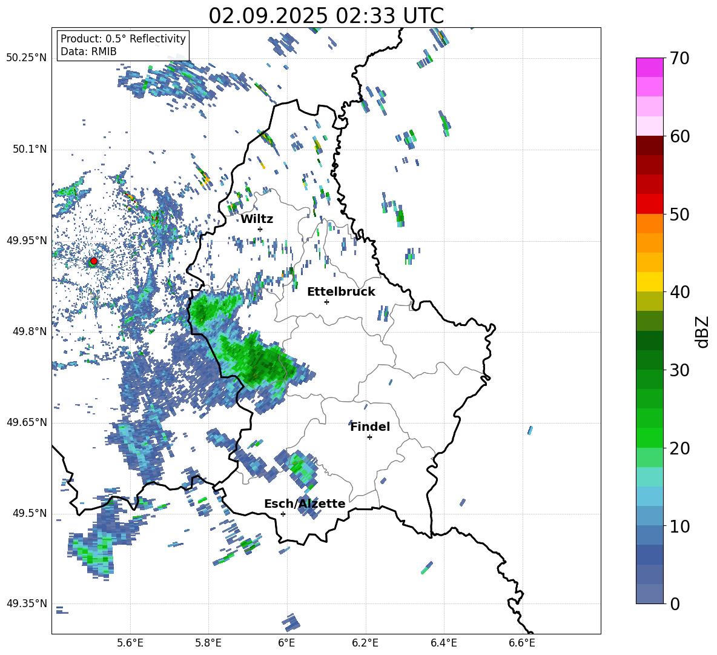The image size is (717, 655).
Task: Pick the yellow swatch just above 40
Action: pos(649,282)
